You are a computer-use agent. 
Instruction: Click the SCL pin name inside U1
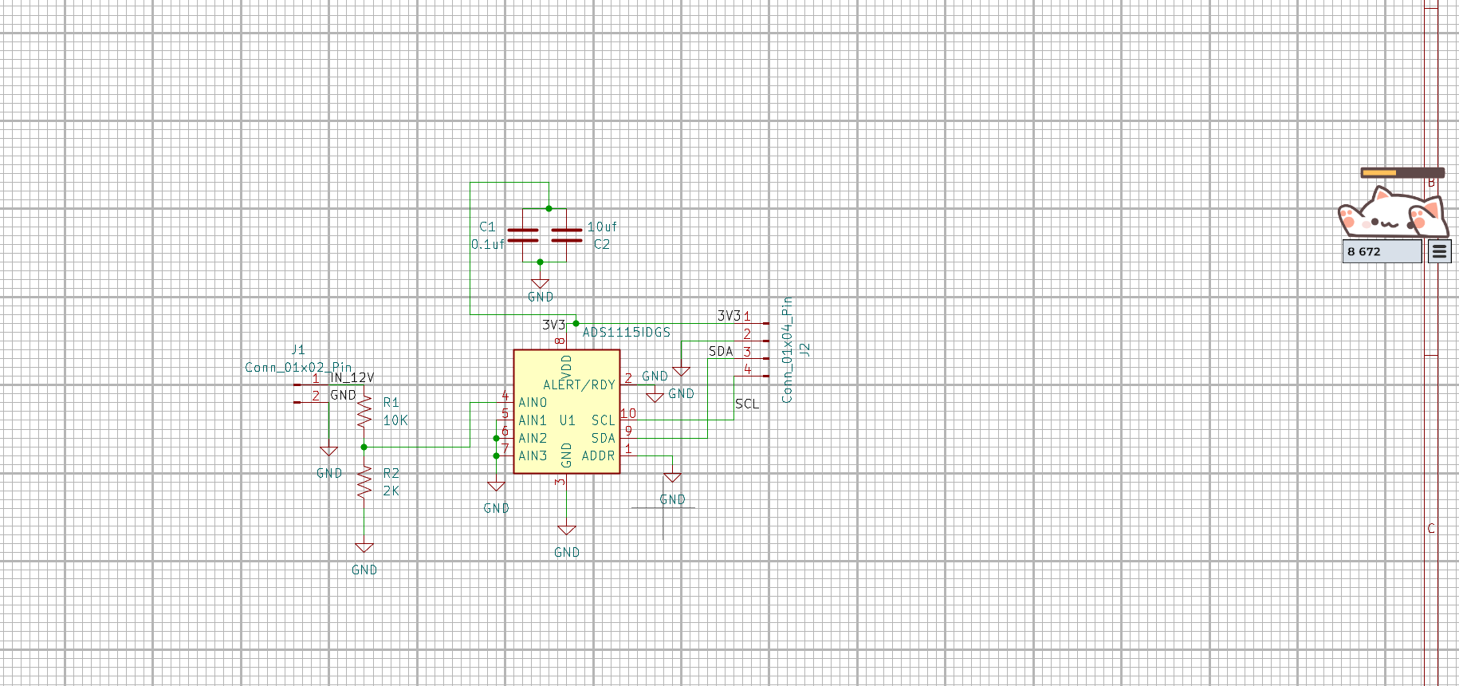(x=604, y=420)
